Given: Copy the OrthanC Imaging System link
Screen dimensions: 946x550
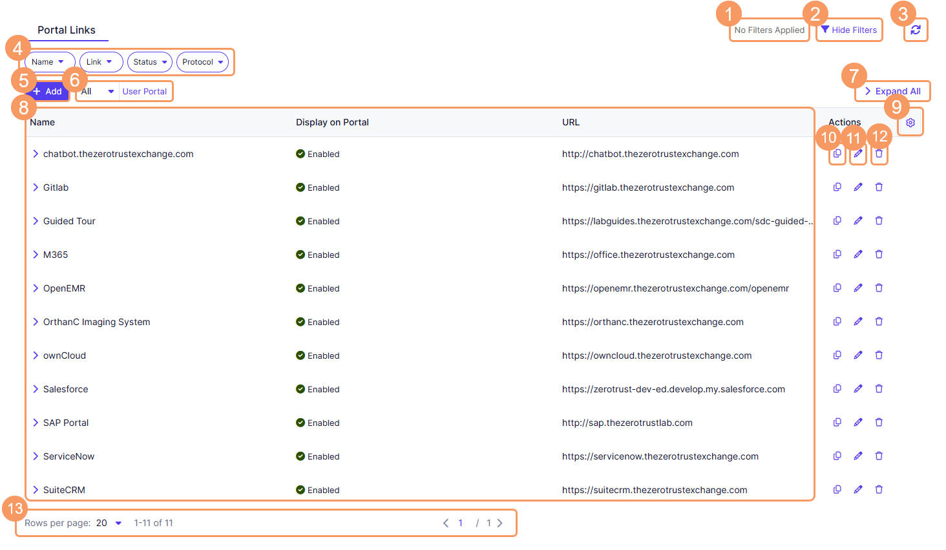Looking at the screenshot, I should coord(837,322).
